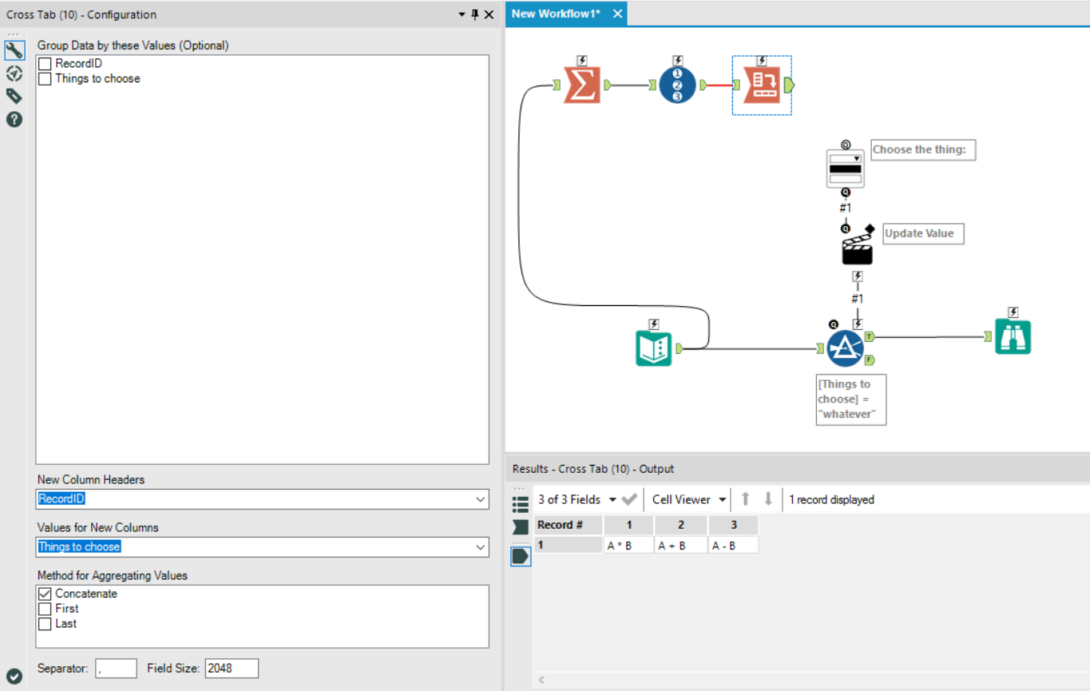Uncheck the Concatenate aggregation method
The width and height of the screenshot is (1090, 691).
coord(45,594)
